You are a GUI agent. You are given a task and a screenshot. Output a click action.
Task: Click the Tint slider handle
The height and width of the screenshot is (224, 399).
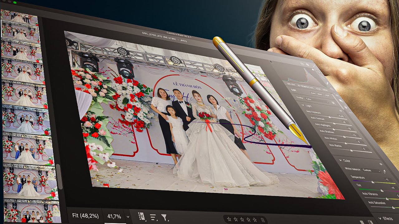(x=382, y=191)
